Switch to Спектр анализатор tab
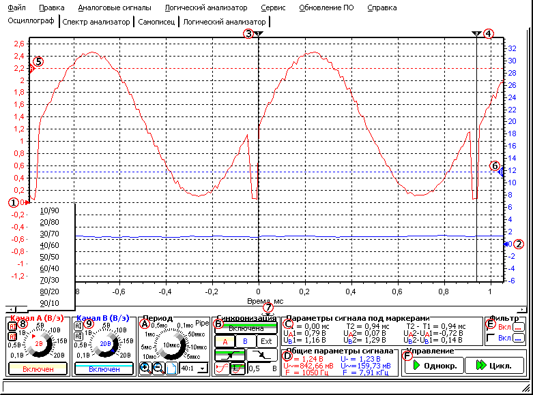Viewport: 533px width, 395px height. coord(96,22)
